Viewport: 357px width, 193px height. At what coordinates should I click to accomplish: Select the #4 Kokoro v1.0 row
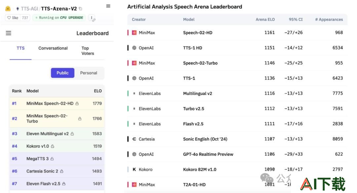57,146
